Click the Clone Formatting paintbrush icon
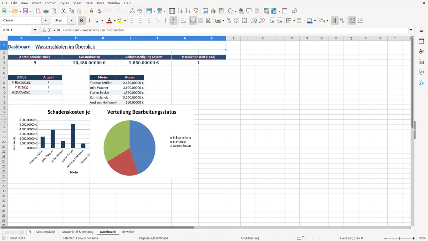This screenshot has width=428, height=241. pos(92,11)
